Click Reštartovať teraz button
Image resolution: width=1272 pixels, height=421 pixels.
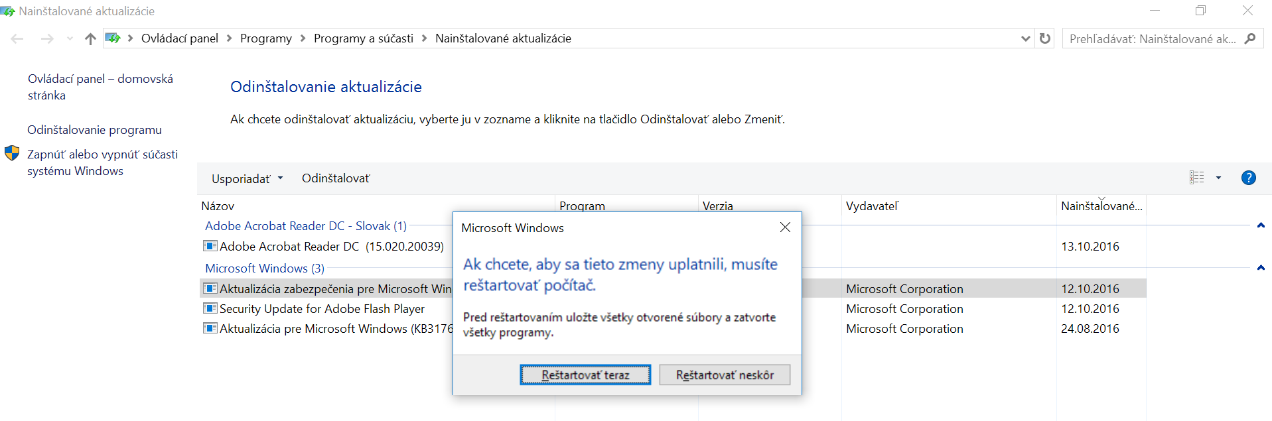[x=585, y=375]
